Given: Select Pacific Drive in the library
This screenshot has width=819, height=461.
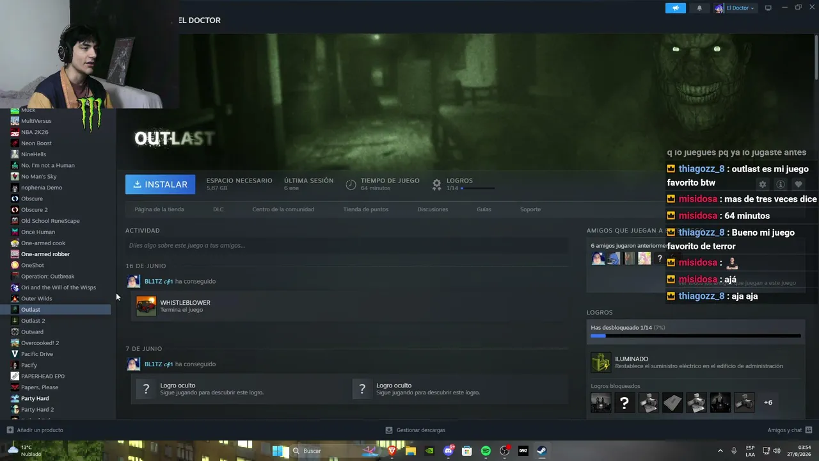Looking at the screenshot, I should coord(37,354).
